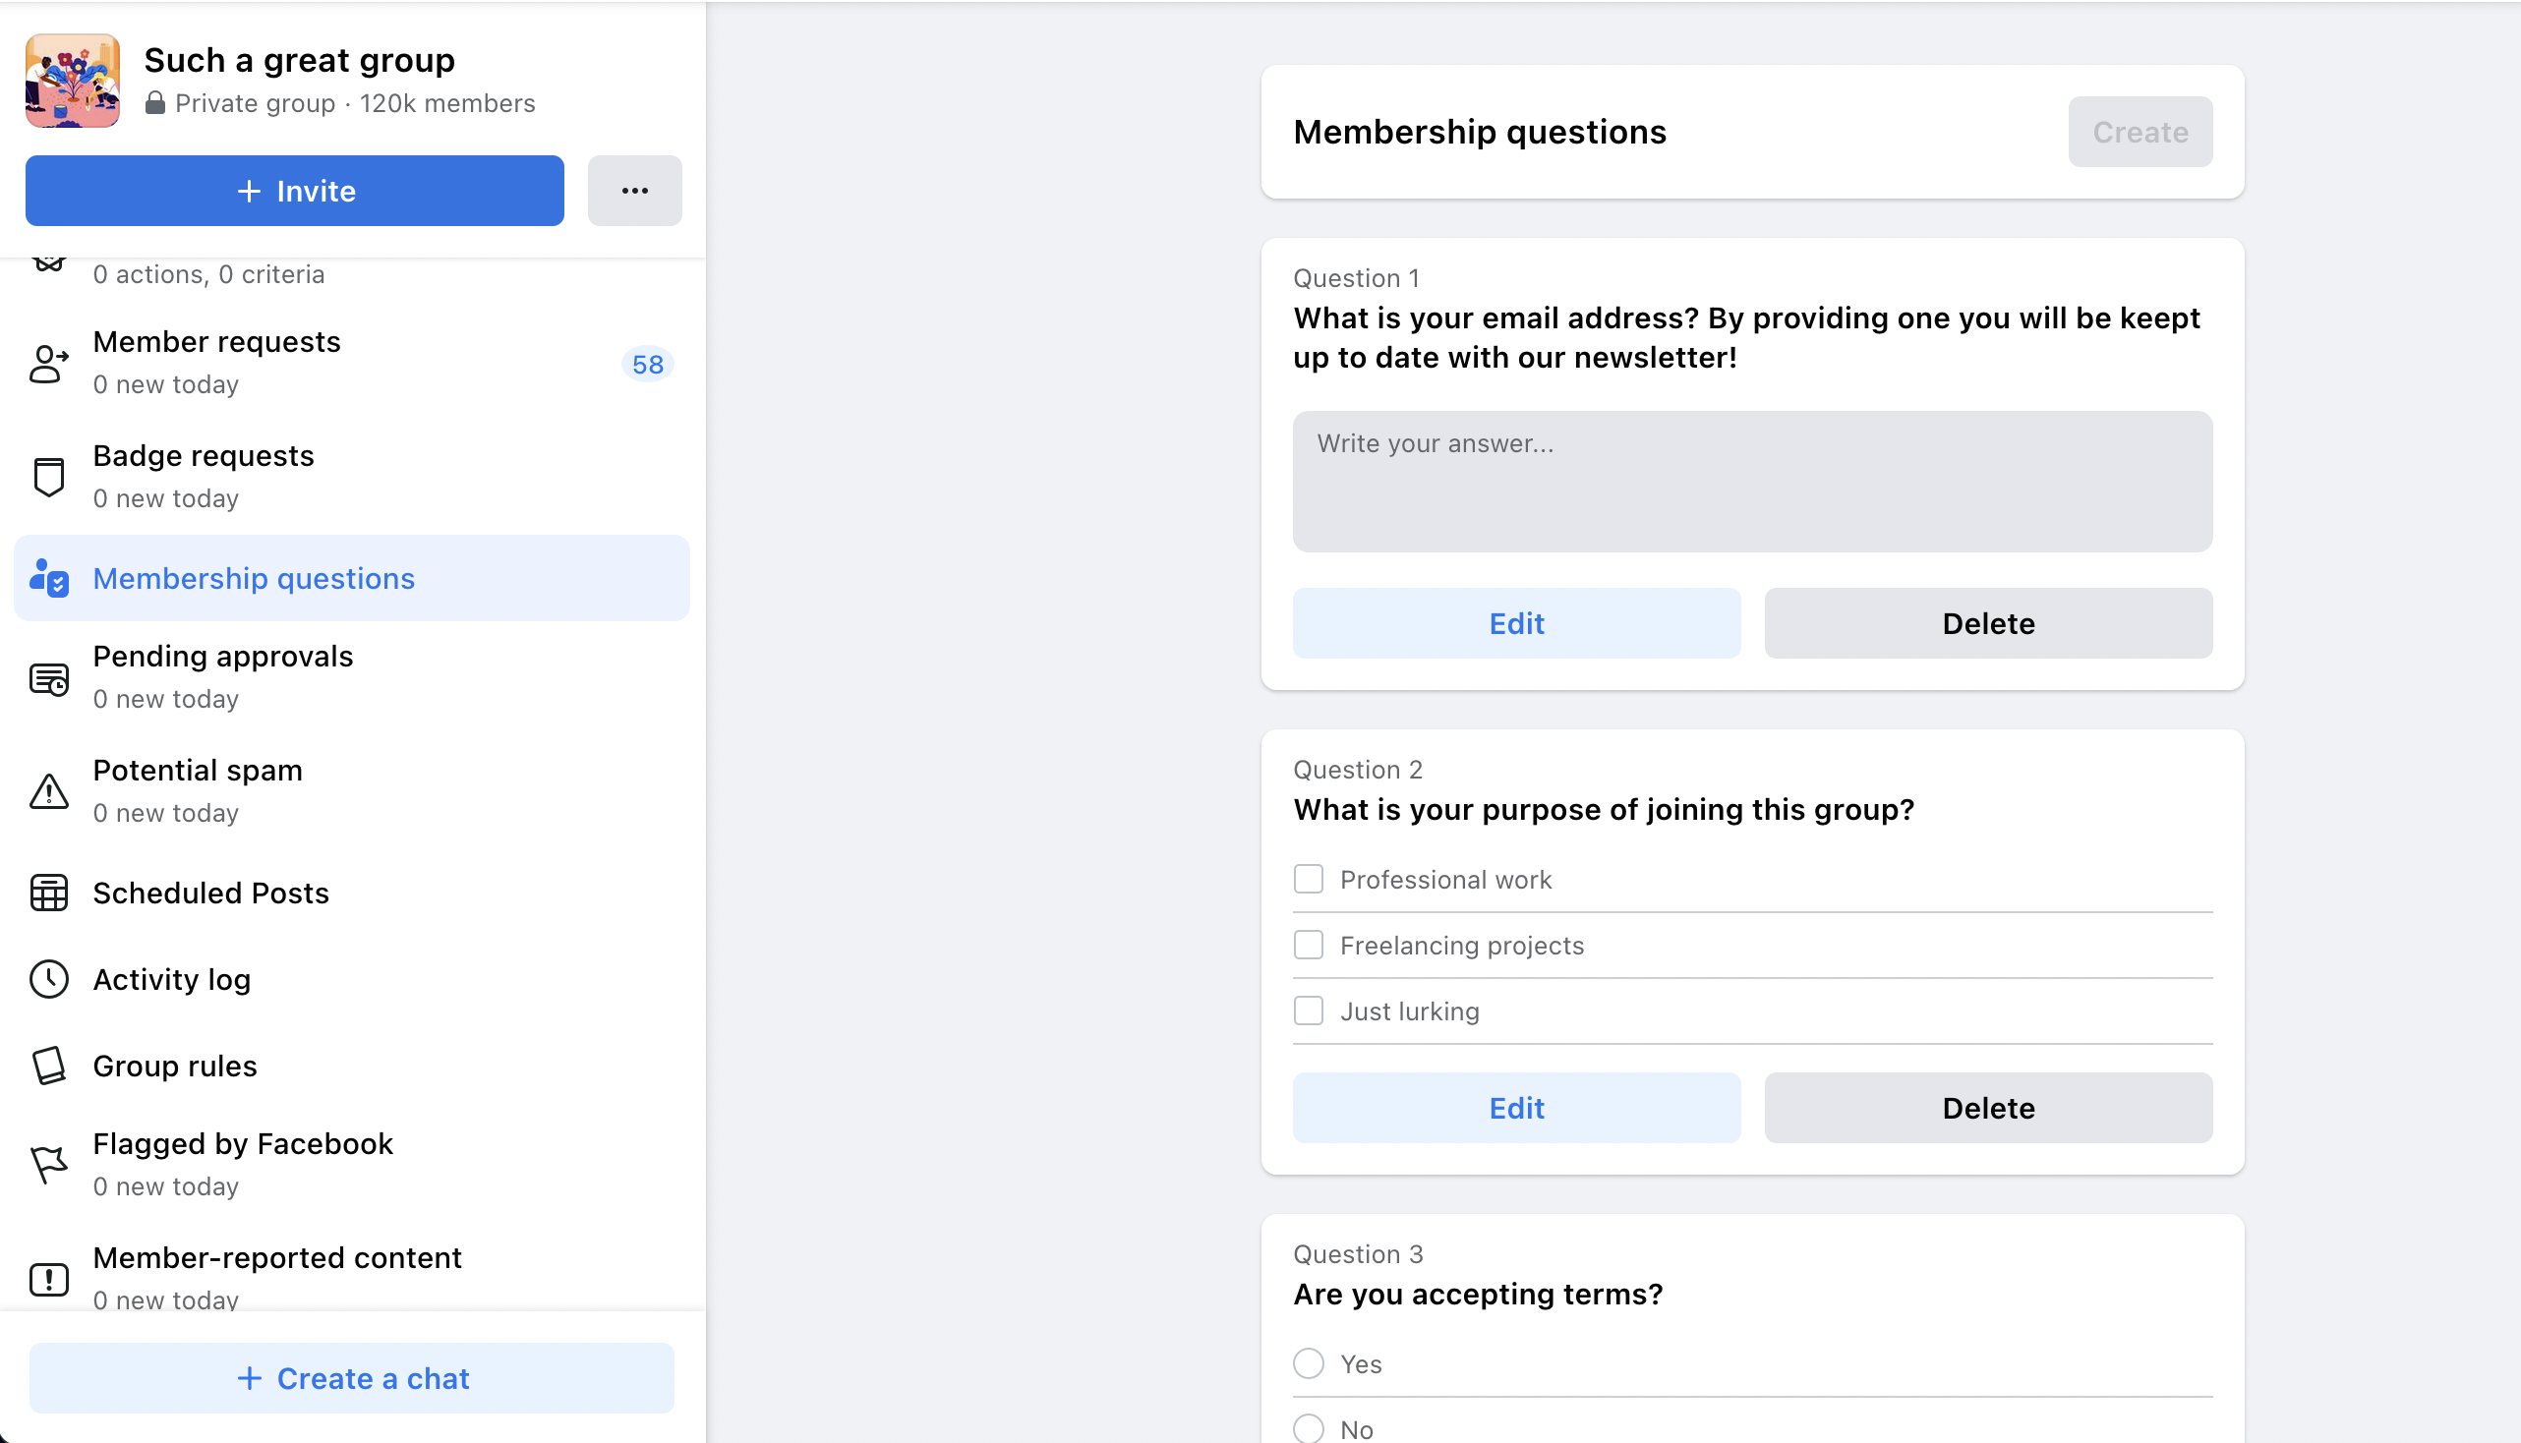This screenshot has height=1443, width=2521.
Task: Open the three-dots more options menu
Action: pos(634,191)
